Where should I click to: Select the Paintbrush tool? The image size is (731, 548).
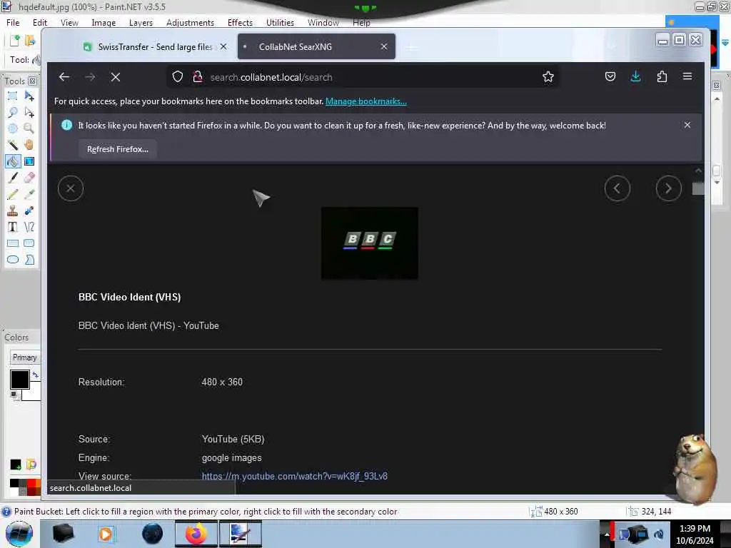(13, 178)
